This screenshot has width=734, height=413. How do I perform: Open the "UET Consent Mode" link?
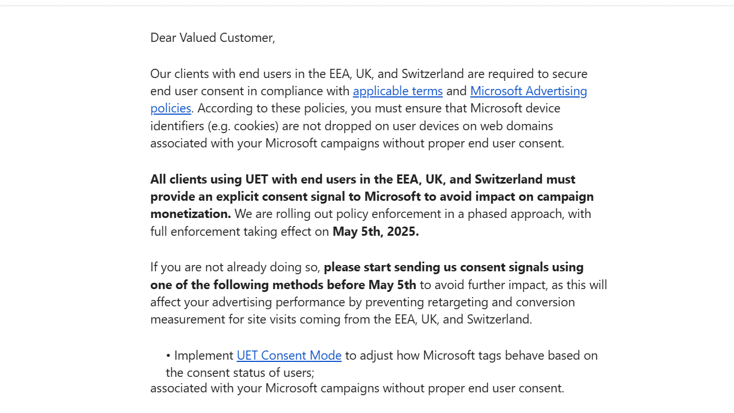(x=289, y=356)
